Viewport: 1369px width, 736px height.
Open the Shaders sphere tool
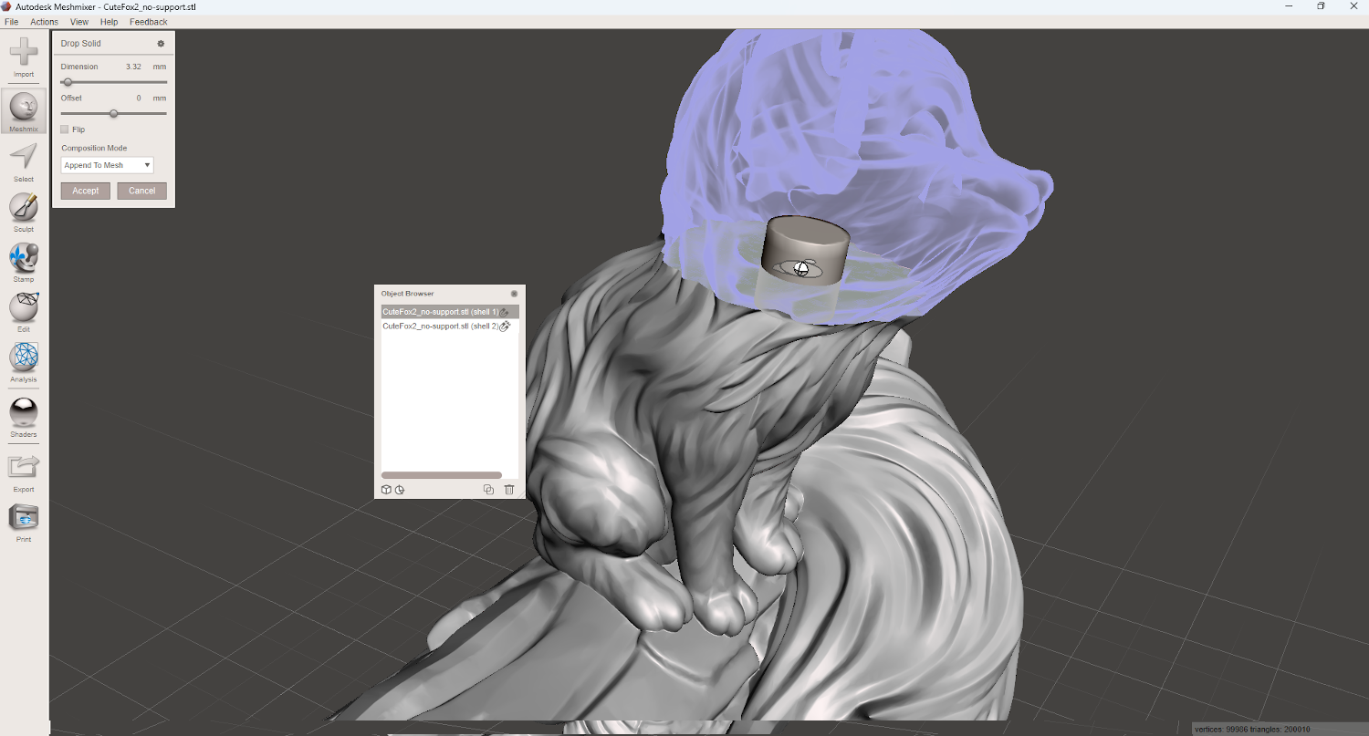click(x=24, y=412)
